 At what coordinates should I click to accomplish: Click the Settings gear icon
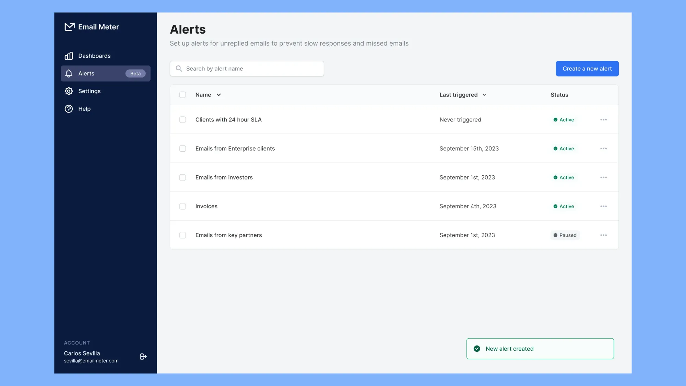click(69, 91)
